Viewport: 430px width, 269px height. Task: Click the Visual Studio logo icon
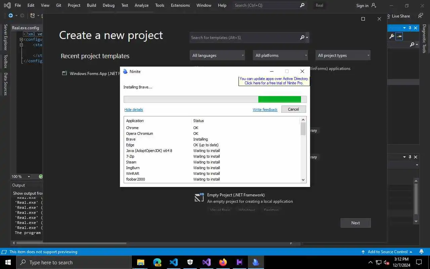(7, 5)
